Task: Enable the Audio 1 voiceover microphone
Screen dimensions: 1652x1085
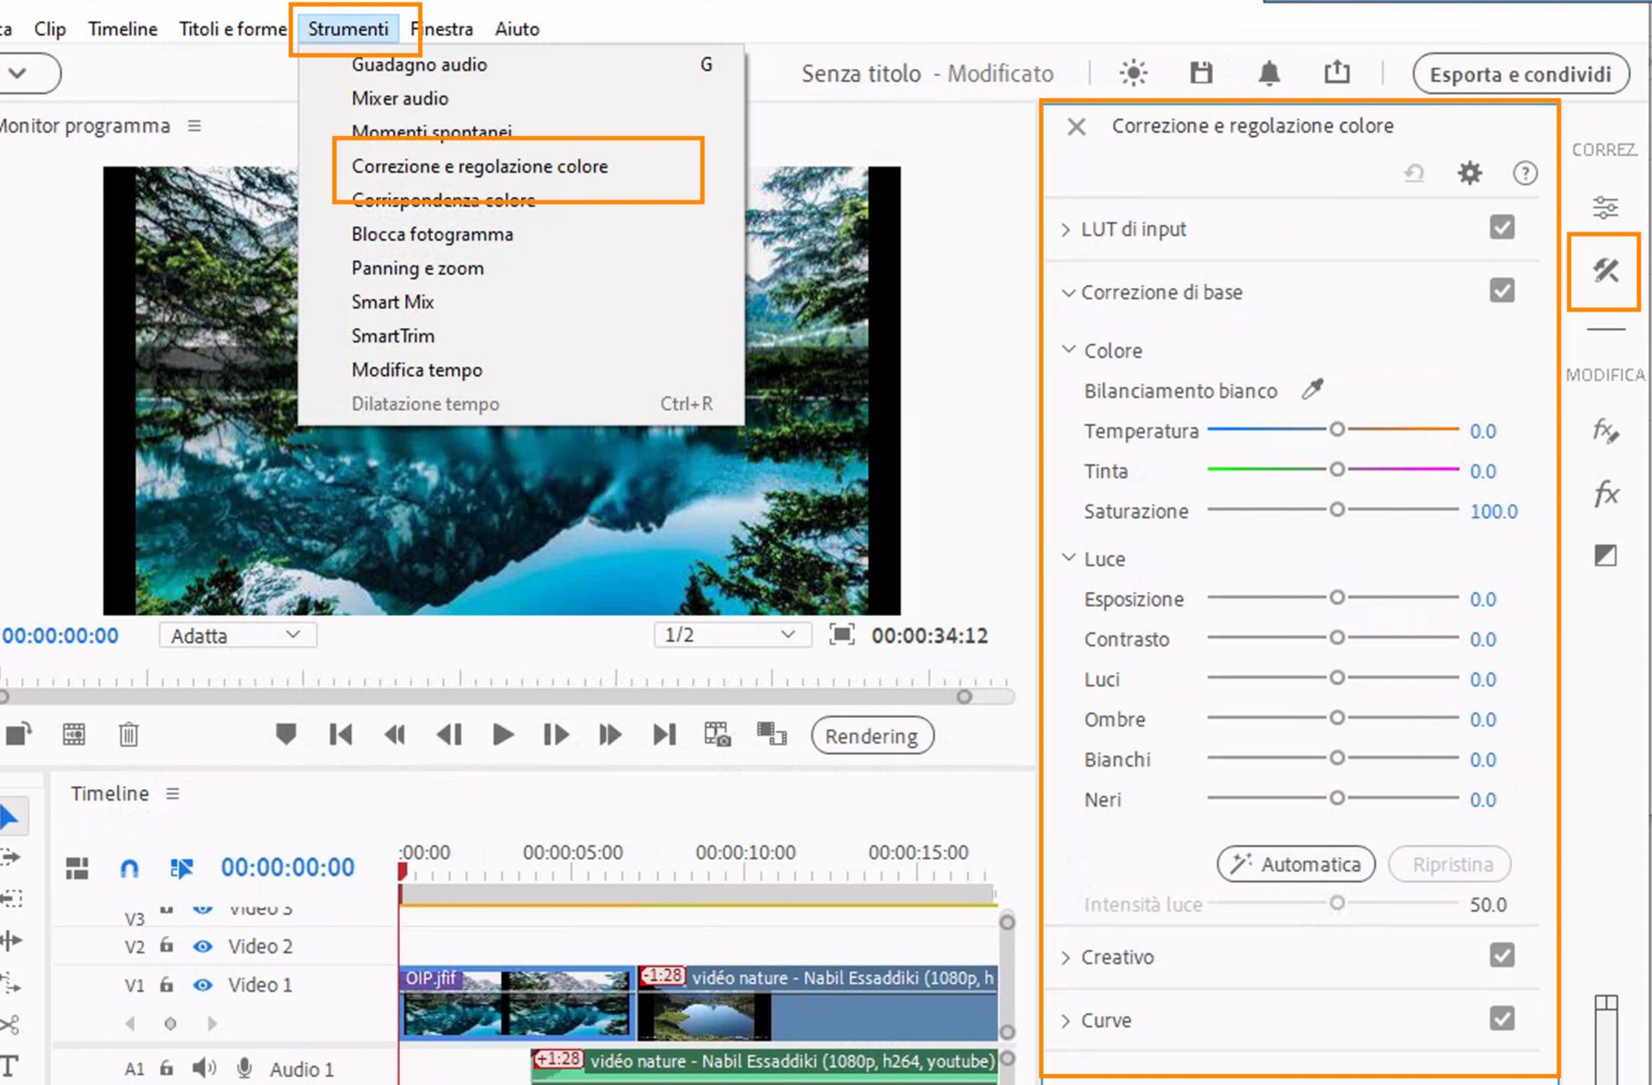Action: click(x=244, y=1068)
